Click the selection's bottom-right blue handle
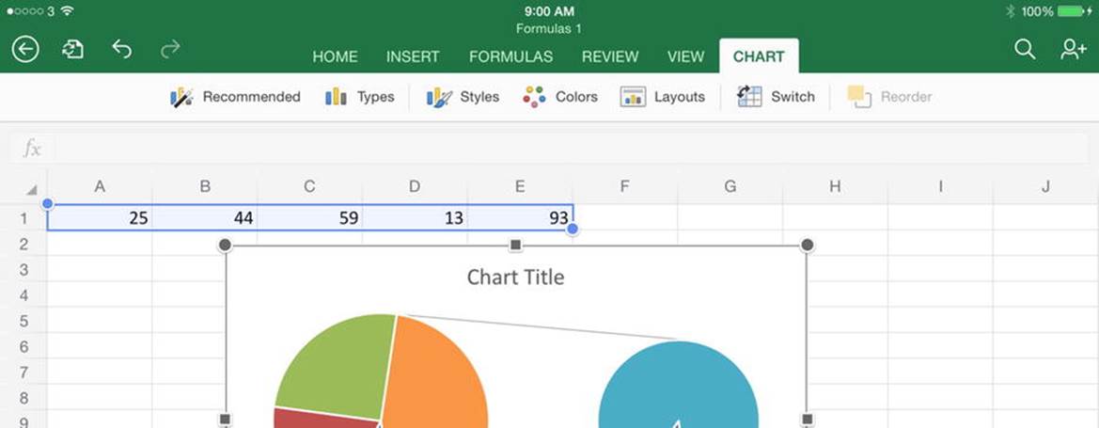The height and width of the screenshot is (428, 1099). (x=573, y=230)
